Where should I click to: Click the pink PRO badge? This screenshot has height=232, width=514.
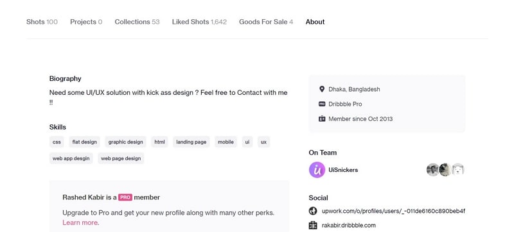[125, 197]
